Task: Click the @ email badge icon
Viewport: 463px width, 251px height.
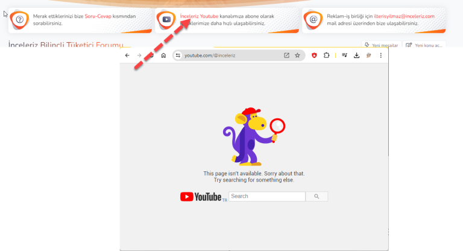Action: pyautogui.click(x=313, y=20)
